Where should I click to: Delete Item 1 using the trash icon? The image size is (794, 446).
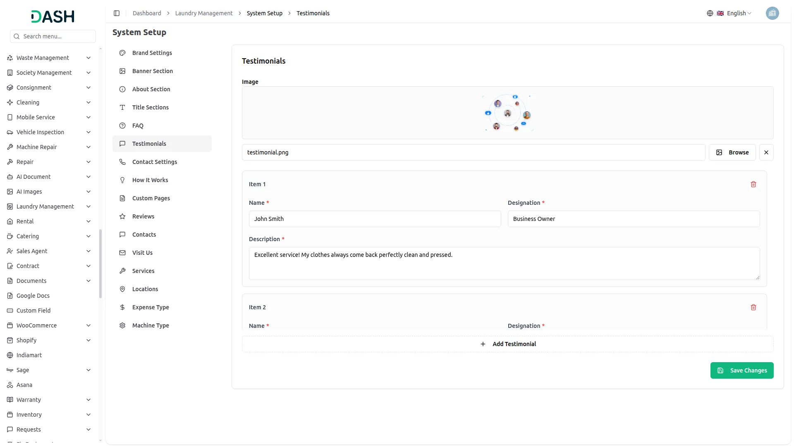tap(753, 184)
